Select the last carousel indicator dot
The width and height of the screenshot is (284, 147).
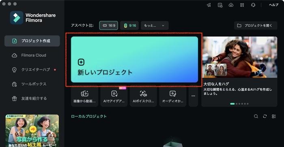tap(247, 104)
